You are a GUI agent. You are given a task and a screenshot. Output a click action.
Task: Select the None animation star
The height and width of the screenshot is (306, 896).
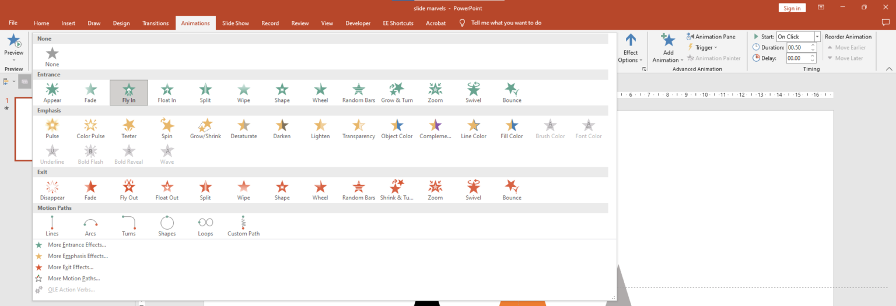pyautogui.click(x=52, y=57)
